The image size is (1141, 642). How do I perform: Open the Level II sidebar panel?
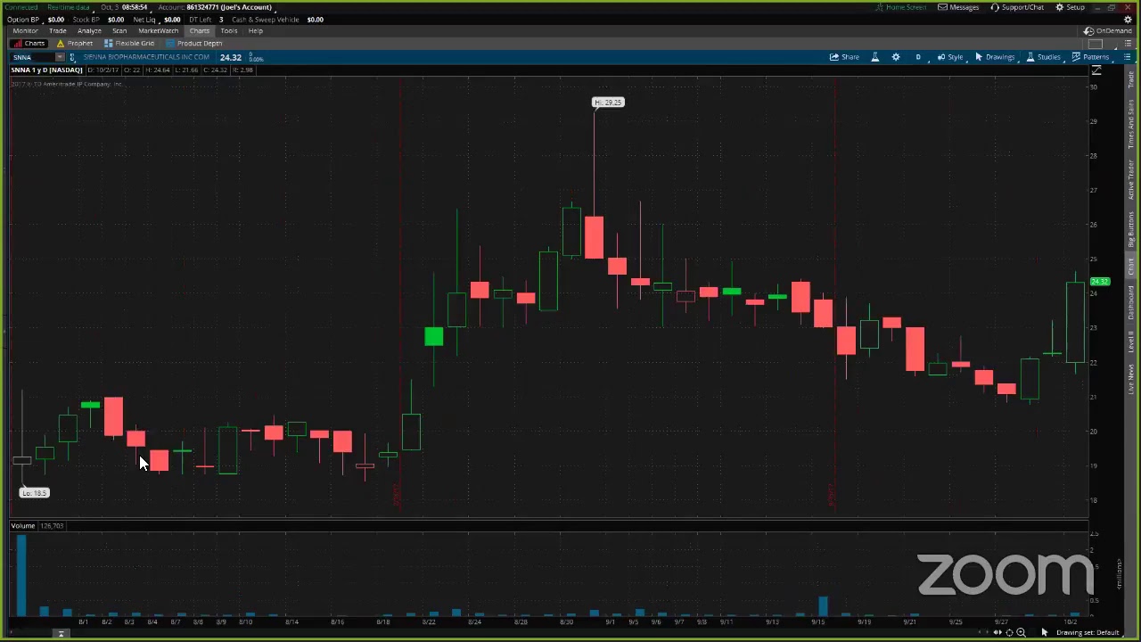[1132, 342]
